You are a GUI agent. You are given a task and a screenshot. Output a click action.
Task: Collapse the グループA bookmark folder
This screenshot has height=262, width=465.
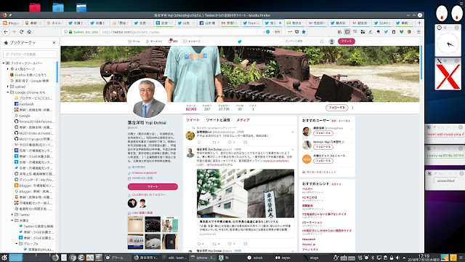click(17, 244)
